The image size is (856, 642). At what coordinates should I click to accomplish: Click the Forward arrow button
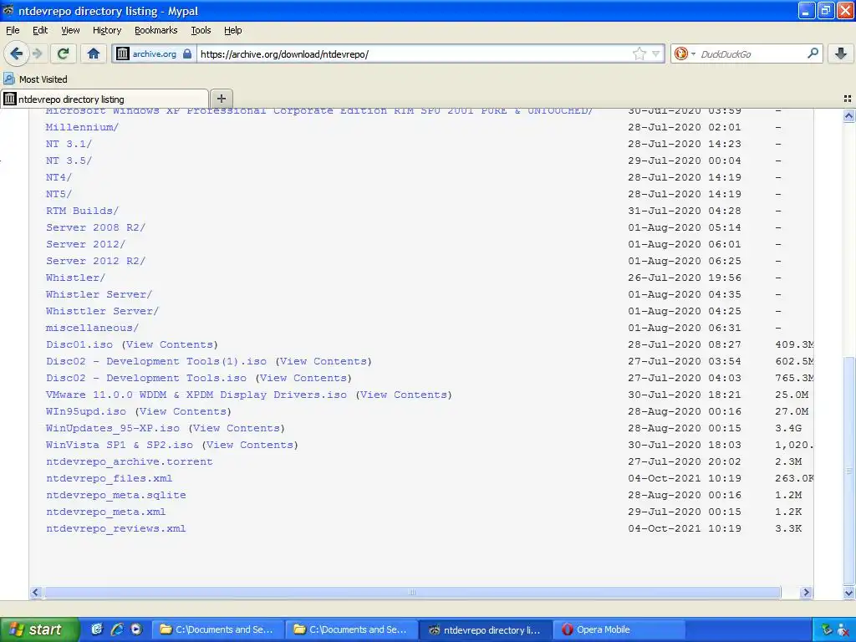click(x=37, y=53)
